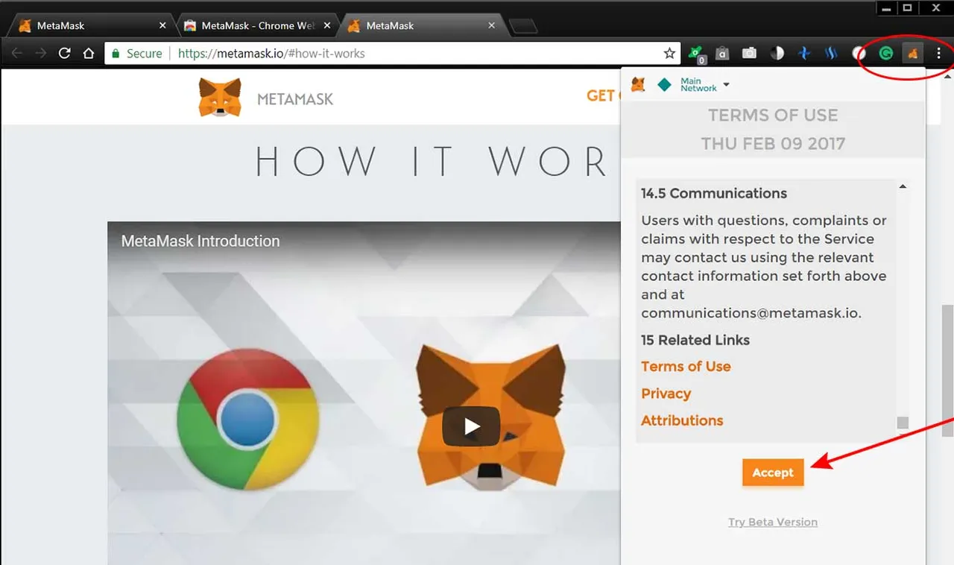Go back to the previous page
This screenshot has height=565, width=954.
pyautogui.click(x=17, y=54)
